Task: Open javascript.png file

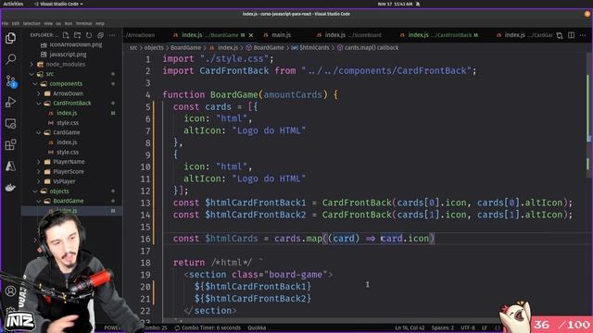Action: pos(68,55)
